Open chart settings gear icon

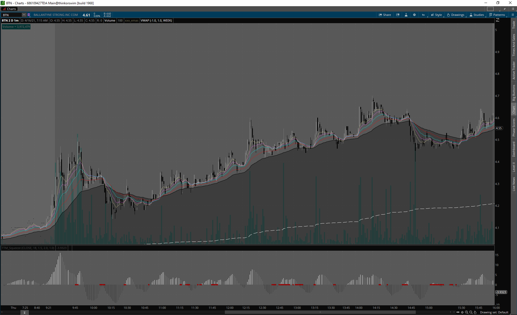pyautogui.click(x=414, y=15)
